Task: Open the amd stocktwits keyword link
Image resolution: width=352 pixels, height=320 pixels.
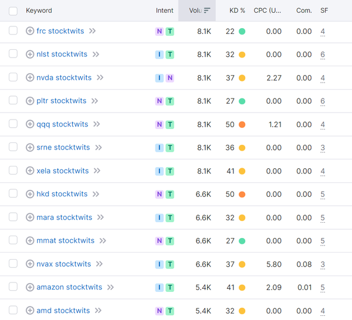Action: (x=63, y=311)
